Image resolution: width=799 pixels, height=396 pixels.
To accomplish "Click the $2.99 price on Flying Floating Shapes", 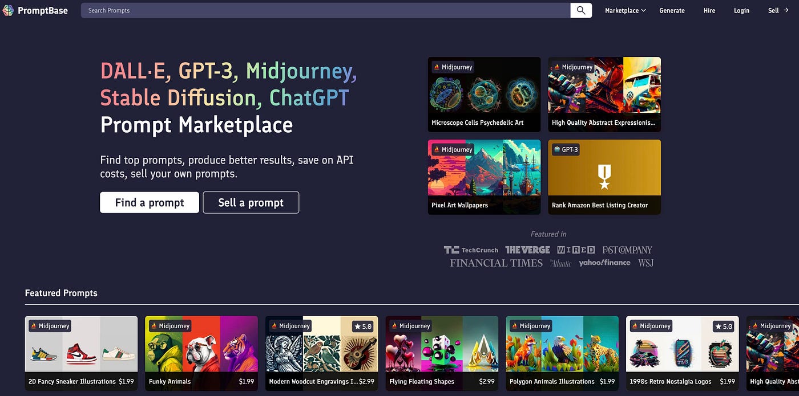I will point(487,381).
